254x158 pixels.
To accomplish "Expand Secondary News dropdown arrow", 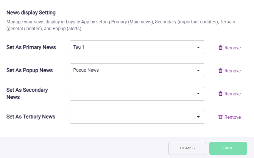I will [x=198, y=94].
